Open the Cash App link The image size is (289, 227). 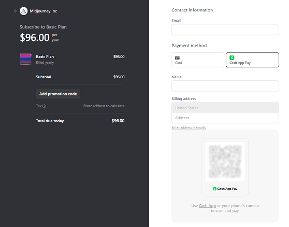207,206
